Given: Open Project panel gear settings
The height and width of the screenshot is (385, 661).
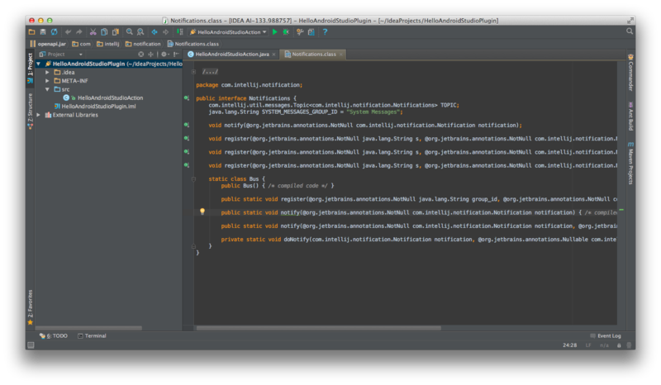Looking at the screenshot, I should 164,54.
